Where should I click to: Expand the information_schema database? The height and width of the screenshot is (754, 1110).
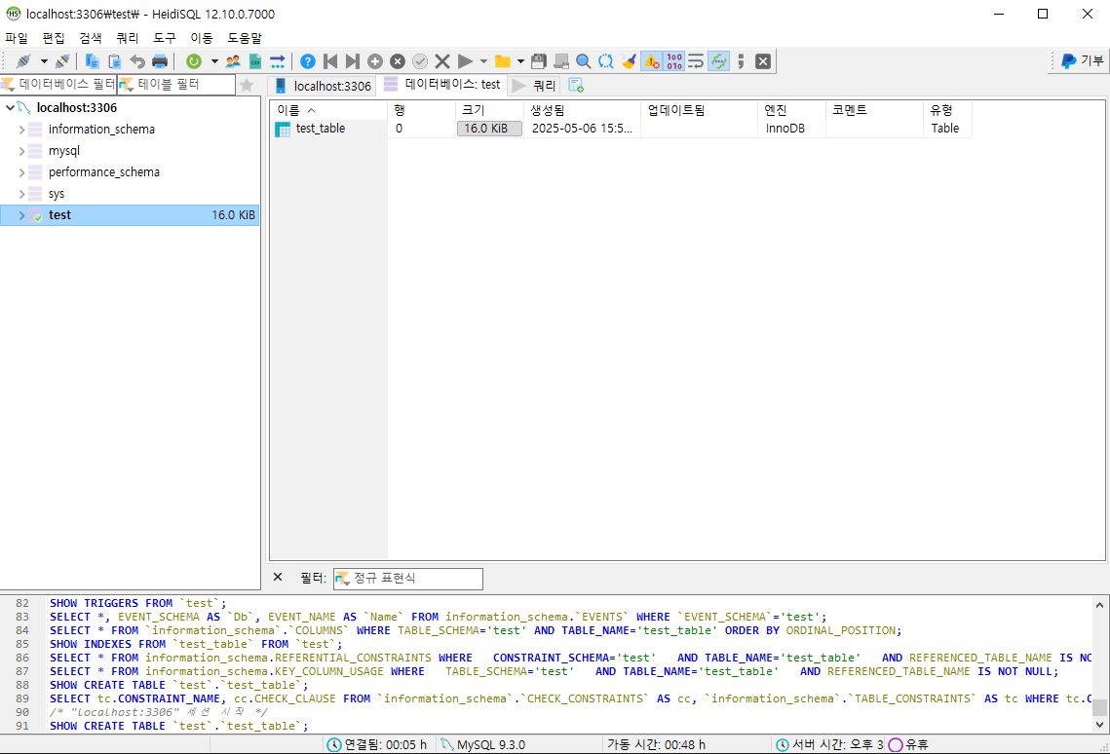coord(22,130)
